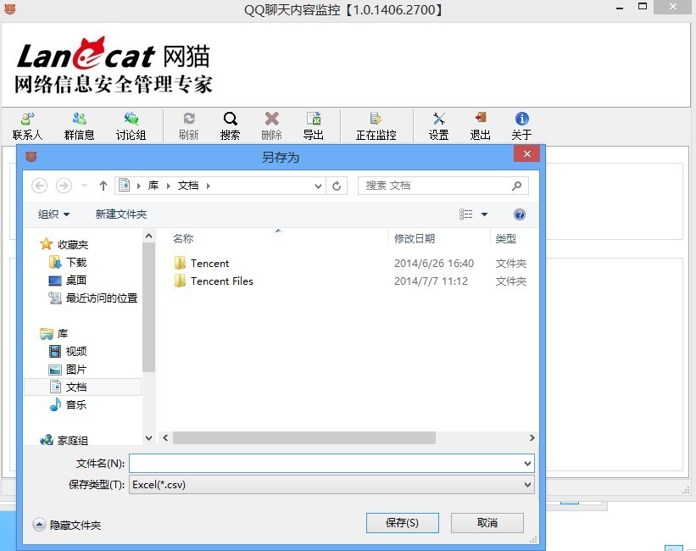The height and width of the screenshot is (551, 696).
Task: Sort by the 类型 type column
Action: tap(505, 239)
